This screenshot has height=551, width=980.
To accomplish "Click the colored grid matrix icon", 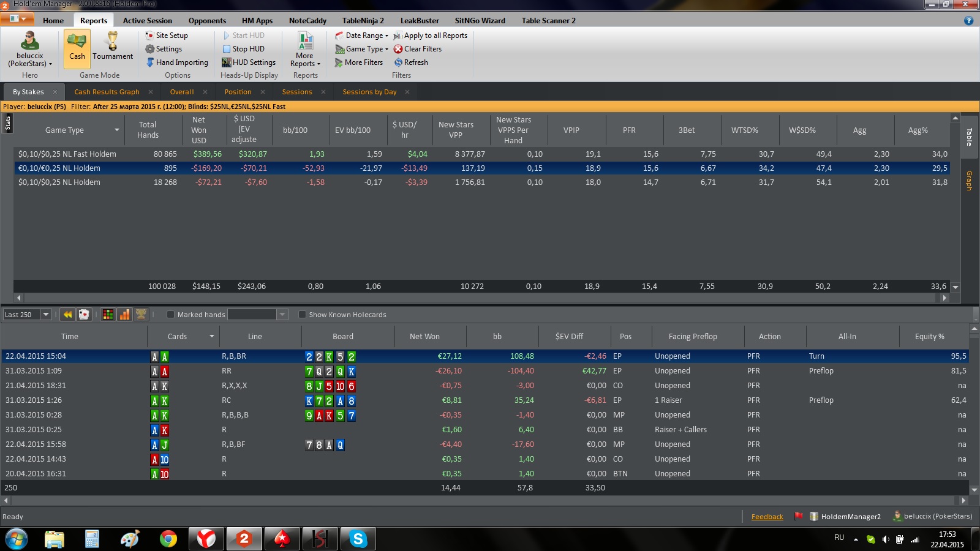I will [x=108, y=315].
